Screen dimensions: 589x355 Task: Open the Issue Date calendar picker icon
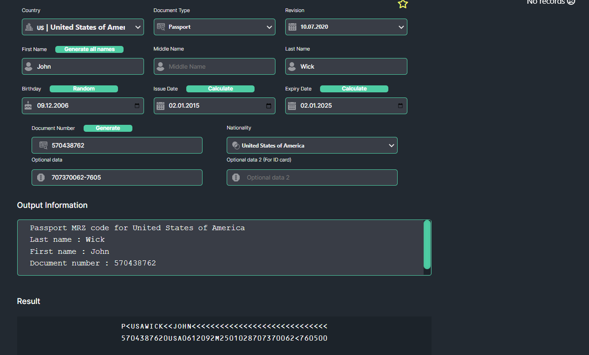click(x=268, y=106)
